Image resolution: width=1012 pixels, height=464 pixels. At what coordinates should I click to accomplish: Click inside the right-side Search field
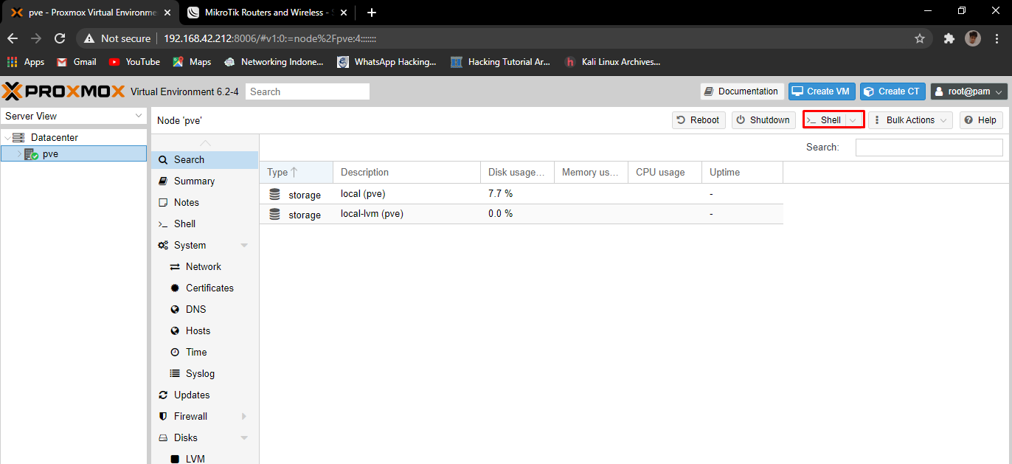coord(929,147)
